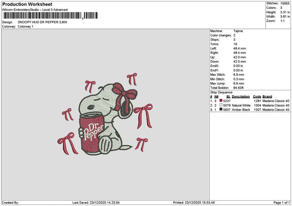Select design name 'SNOOPY HUG DR PEPPER 3,8IN'
292x206 pixels.
[x=42, y=22]
